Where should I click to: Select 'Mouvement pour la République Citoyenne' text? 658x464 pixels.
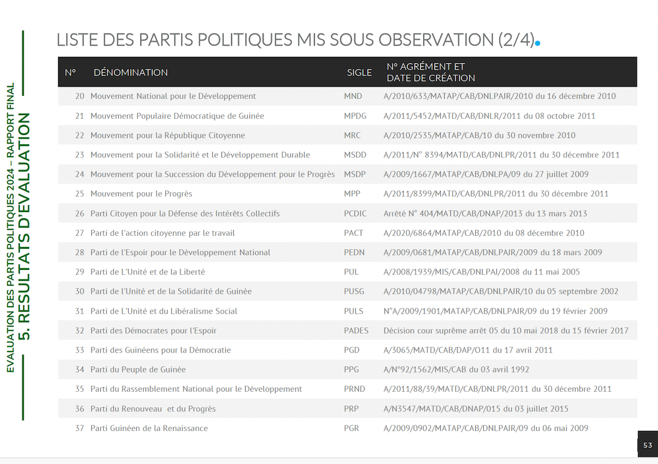click(x=167, y=136)
